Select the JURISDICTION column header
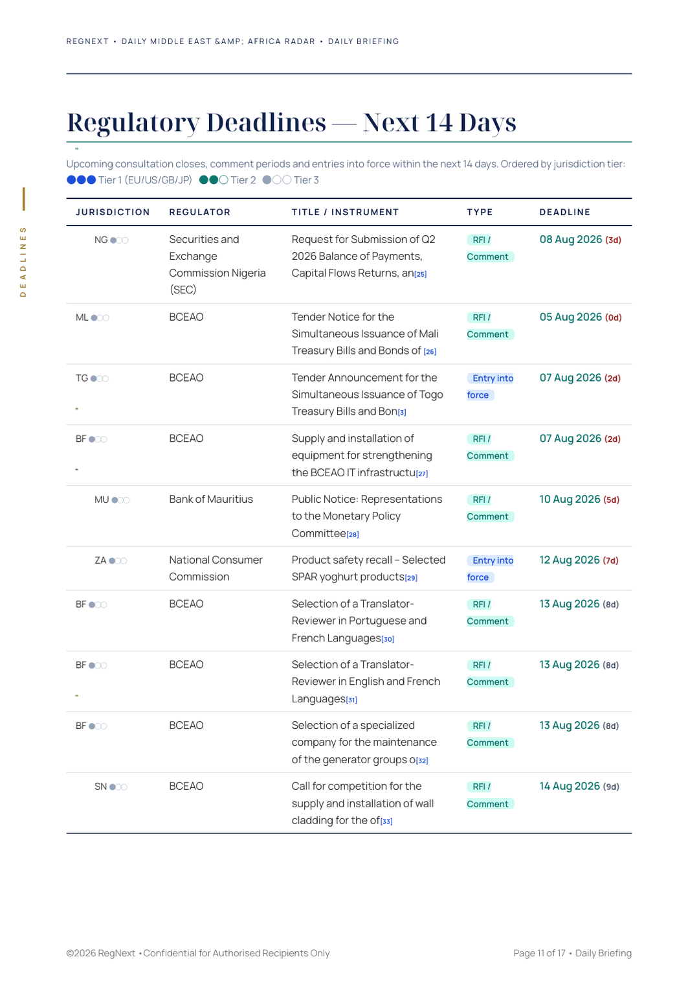 113,213
